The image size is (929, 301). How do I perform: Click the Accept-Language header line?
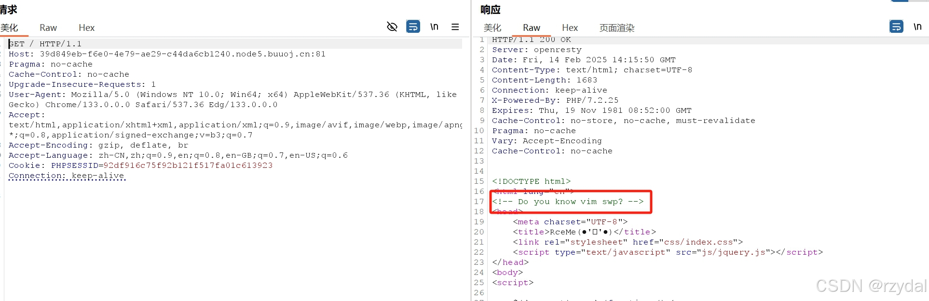point(178,155)
